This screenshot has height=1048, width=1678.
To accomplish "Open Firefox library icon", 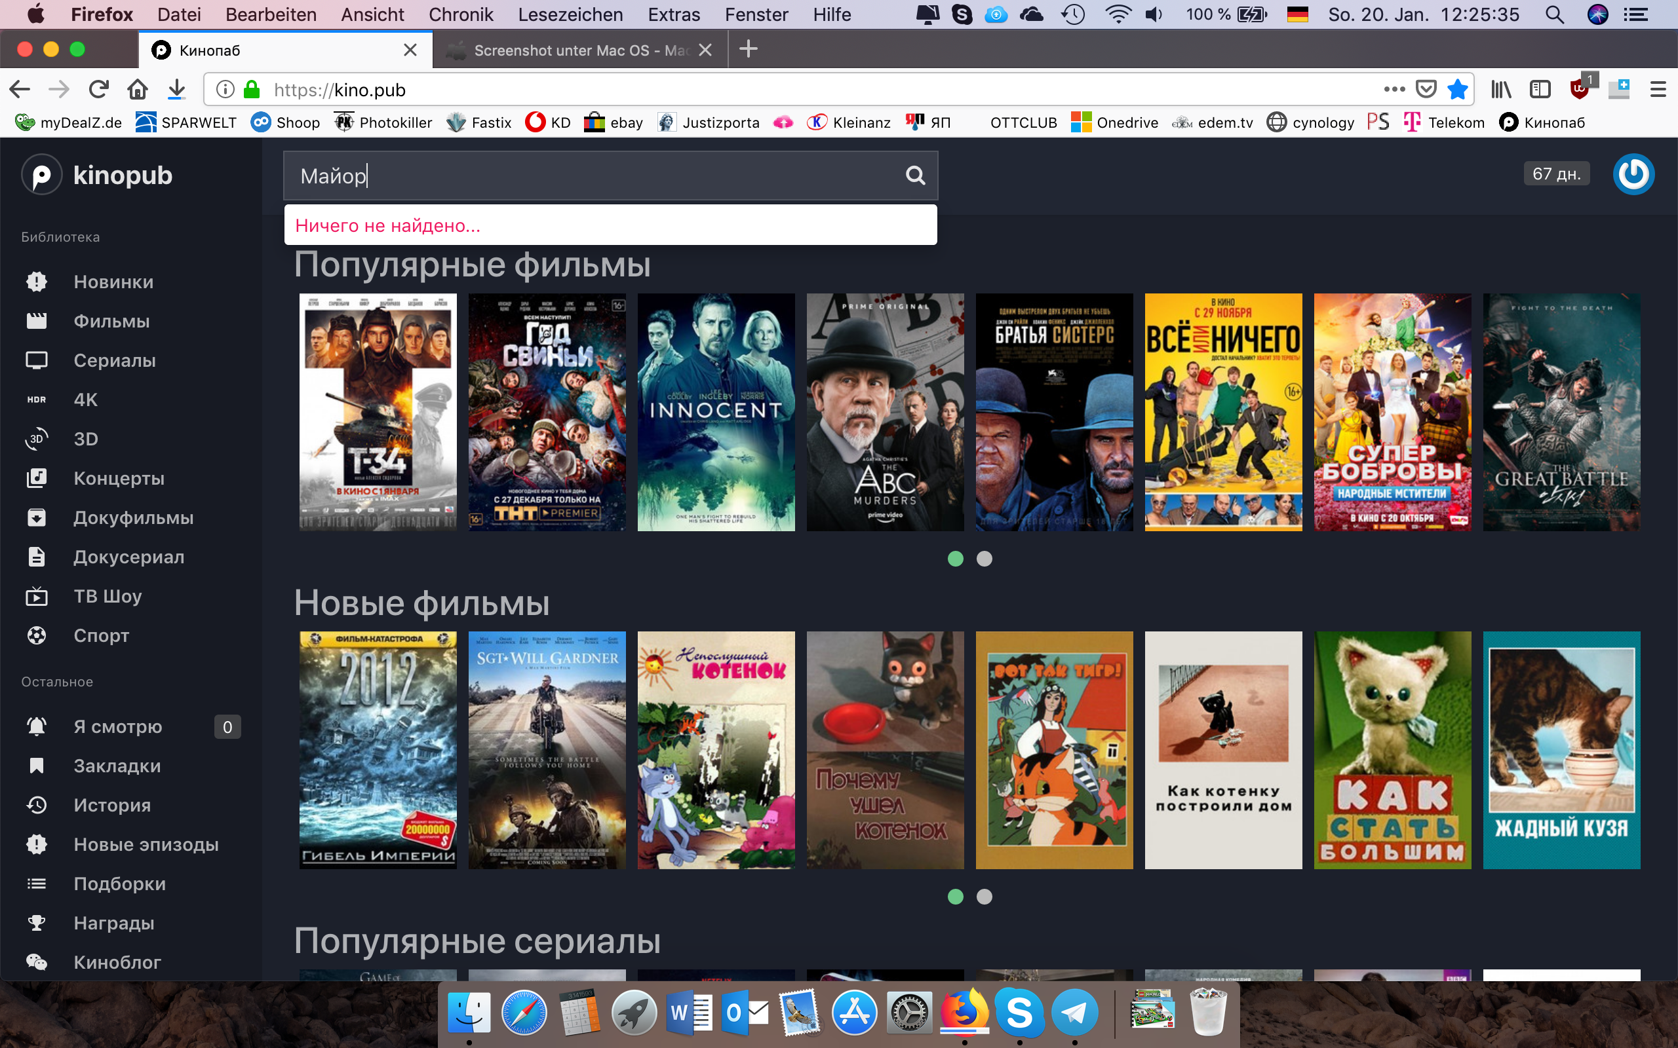I will coord(1501,88).
